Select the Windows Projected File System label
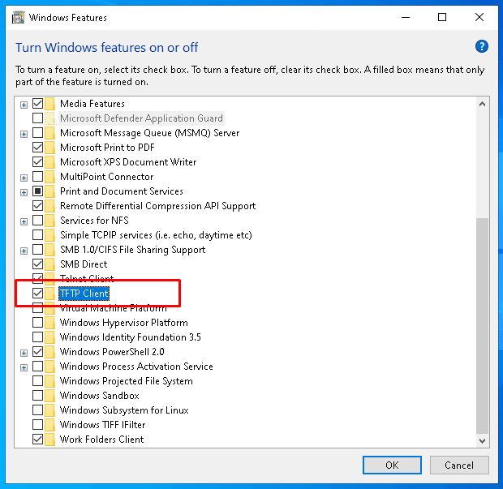This screenshot has height=489, width=503. click(127, 381)
